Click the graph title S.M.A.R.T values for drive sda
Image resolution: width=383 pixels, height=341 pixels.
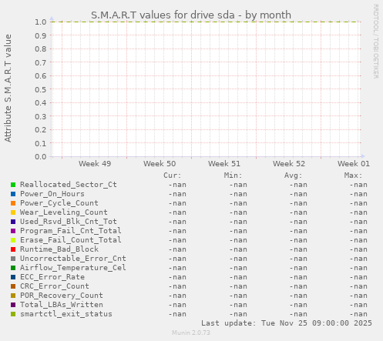coord(191,15)
